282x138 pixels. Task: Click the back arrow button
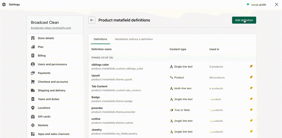tap(92, 20)
